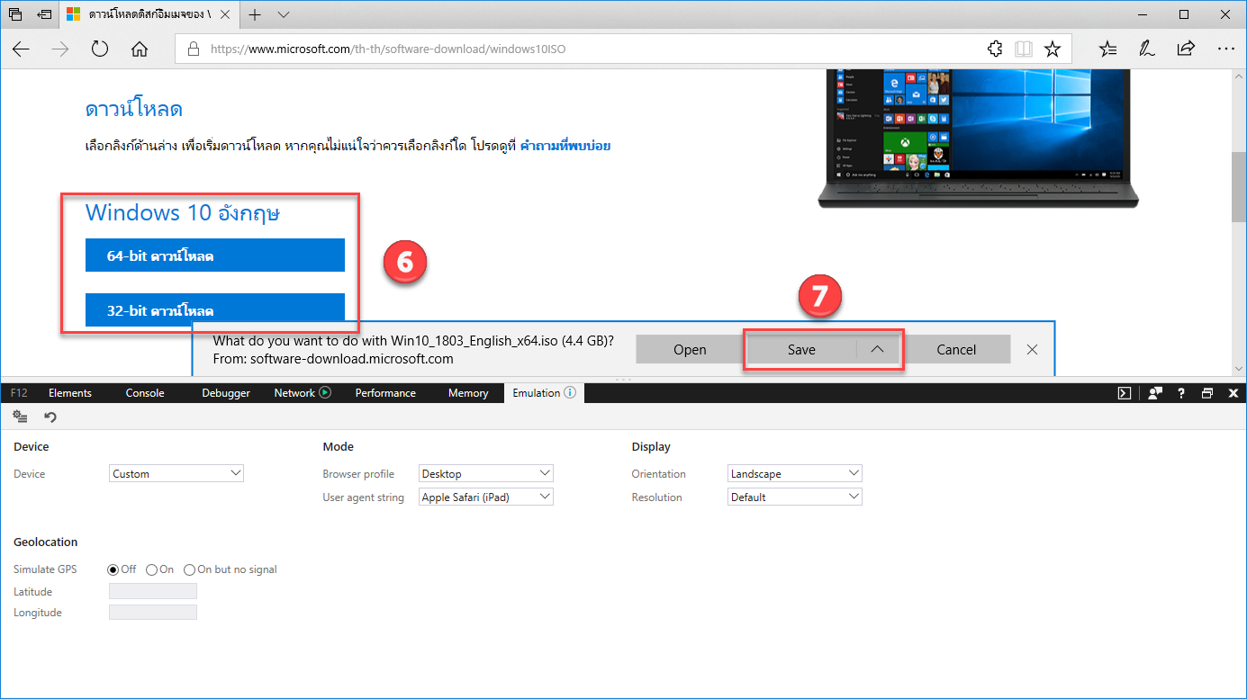Click the laptop product image

point(978,138)
